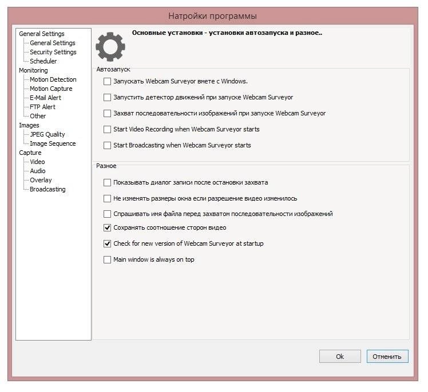Click the 'Натройки программы' window title
This screenshot has width=428, height=392.
[x=212, y=16]
